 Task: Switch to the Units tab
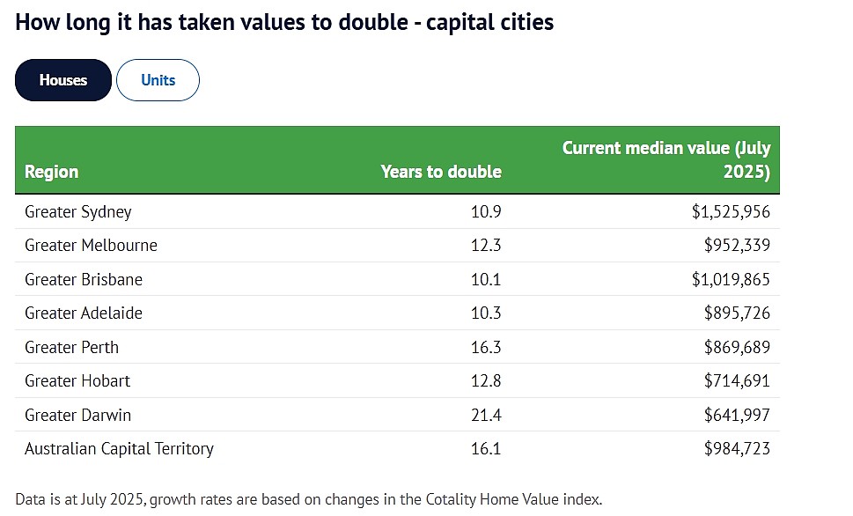pyautogui.click(x=158, y=80)
